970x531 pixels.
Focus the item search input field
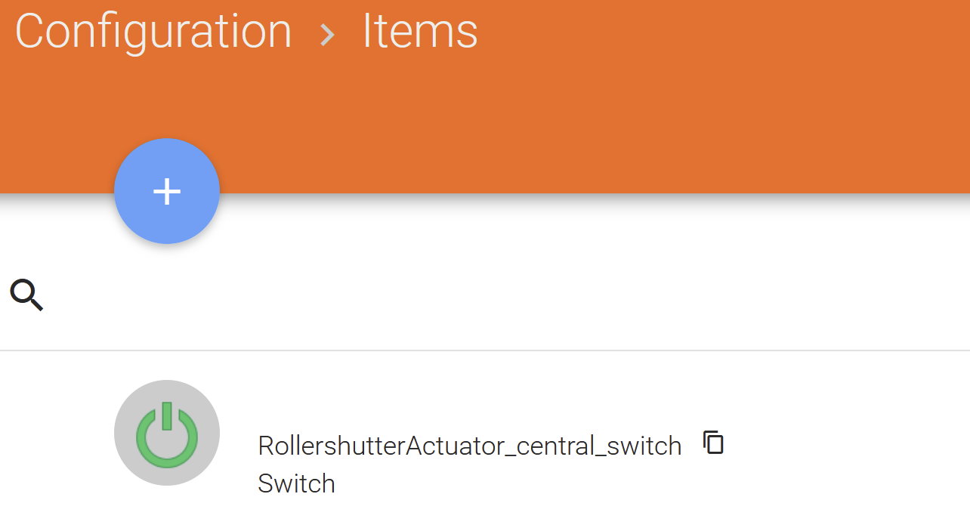pyautogui.click(x=453, y=295)
